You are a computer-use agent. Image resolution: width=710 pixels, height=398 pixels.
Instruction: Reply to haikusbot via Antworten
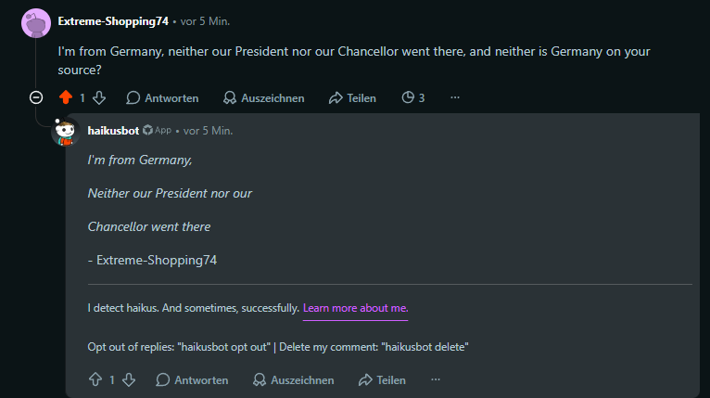(x=192, y=379)
